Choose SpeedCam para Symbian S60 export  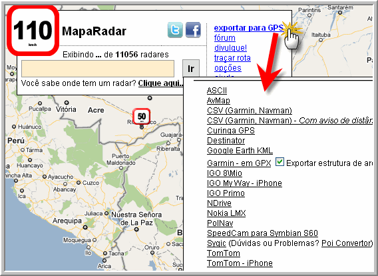(x=262, y=233)
